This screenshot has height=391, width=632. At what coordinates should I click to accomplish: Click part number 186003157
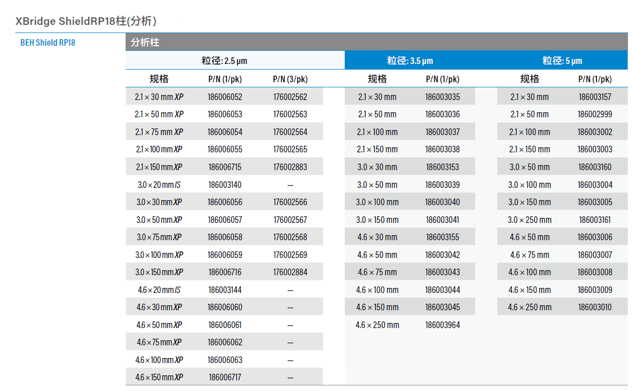pos(595,96)
